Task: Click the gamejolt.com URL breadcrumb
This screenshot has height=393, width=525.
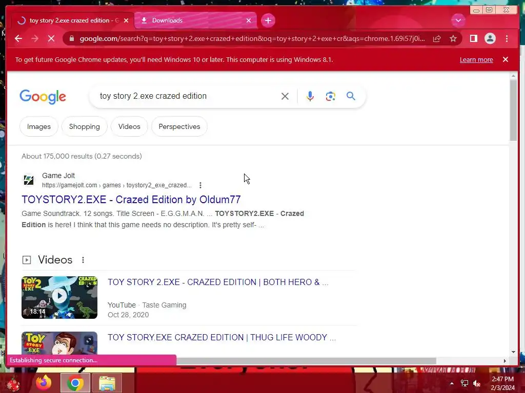Action: 116,185
